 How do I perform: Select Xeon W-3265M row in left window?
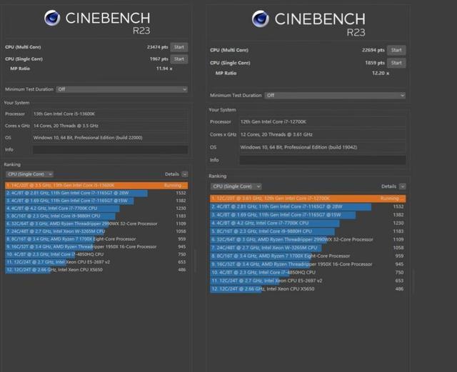click(x=96, y=231)
